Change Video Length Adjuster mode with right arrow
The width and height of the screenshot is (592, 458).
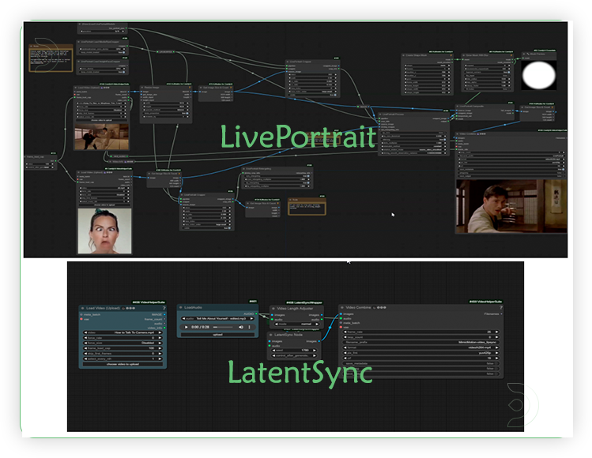coord(317,324)
